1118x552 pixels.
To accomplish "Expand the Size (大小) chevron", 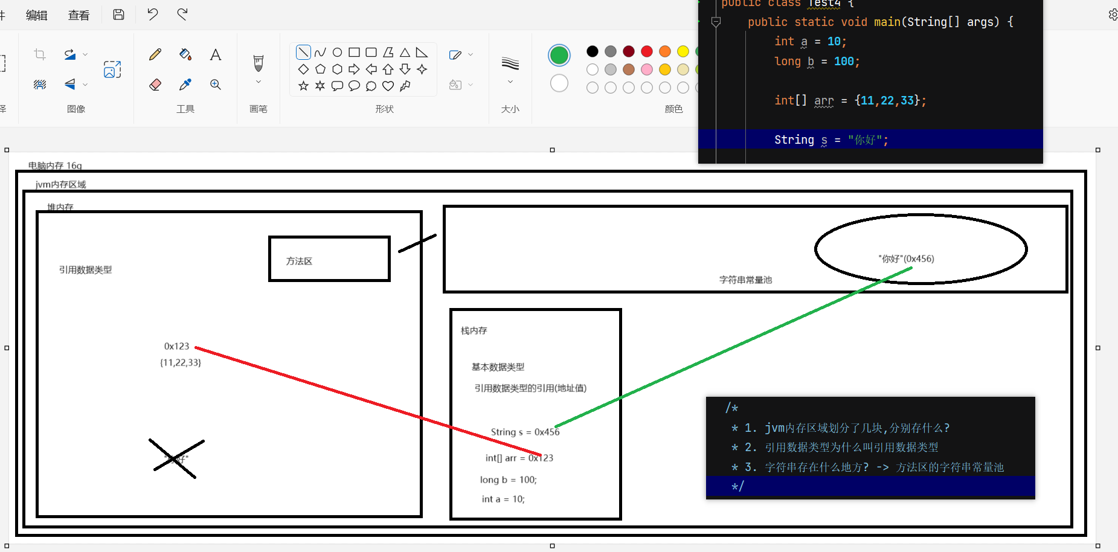I will (x=510, y=82).
